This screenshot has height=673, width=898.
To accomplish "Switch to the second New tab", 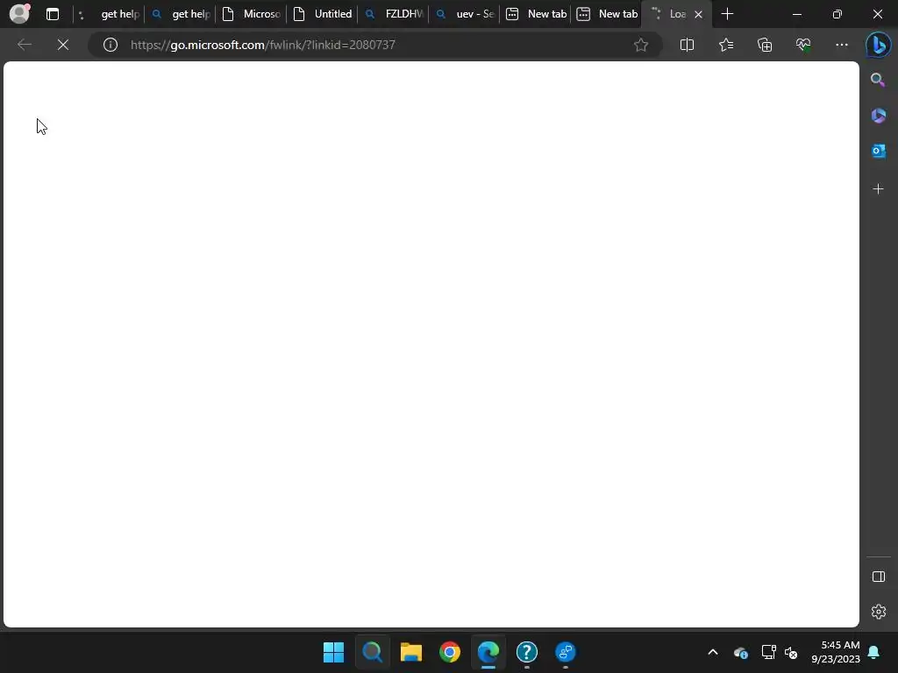I will click(607, 14).
